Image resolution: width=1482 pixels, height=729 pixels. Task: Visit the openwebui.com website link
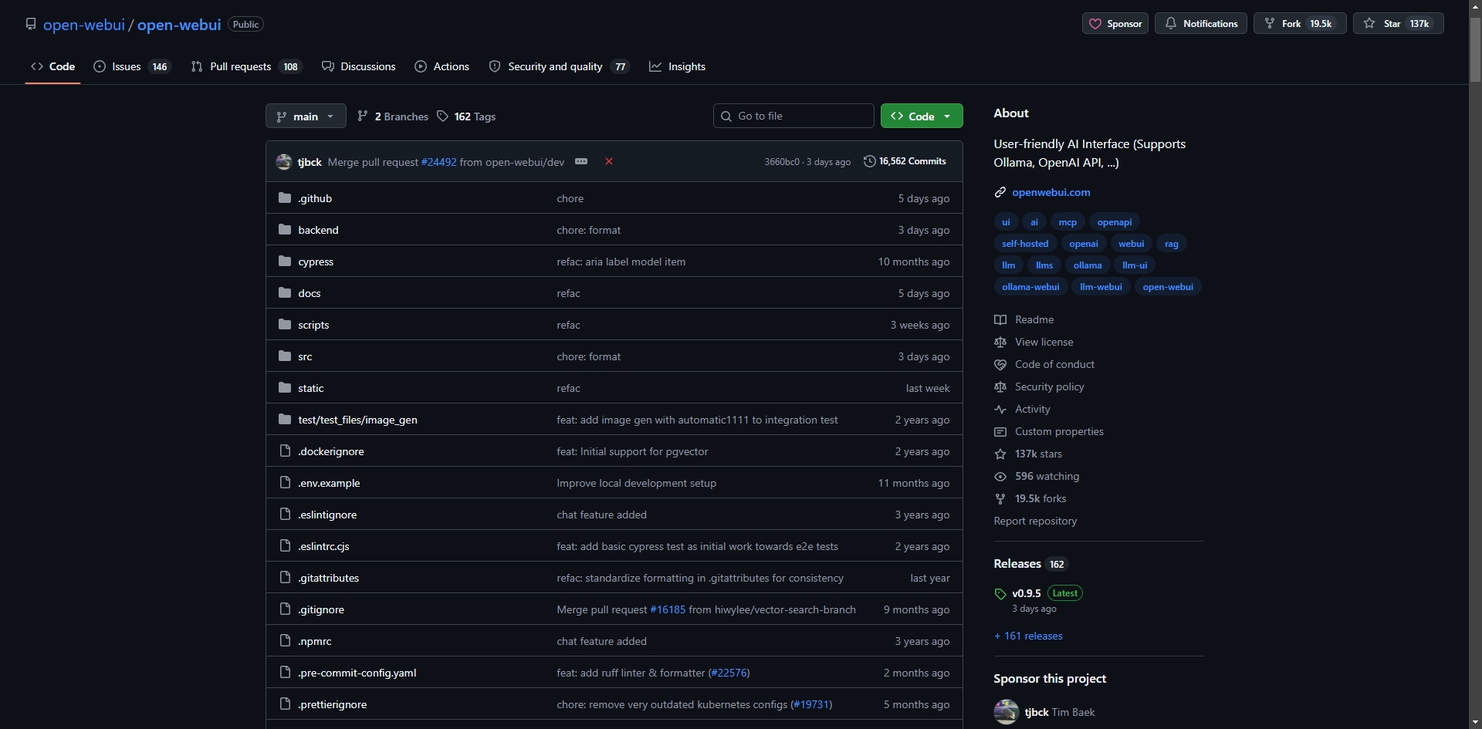tap(1051, 192)
